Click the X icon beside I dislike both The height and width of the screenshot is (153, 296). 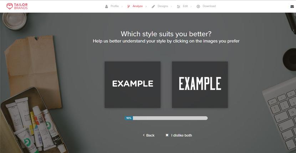click(167, 135)
